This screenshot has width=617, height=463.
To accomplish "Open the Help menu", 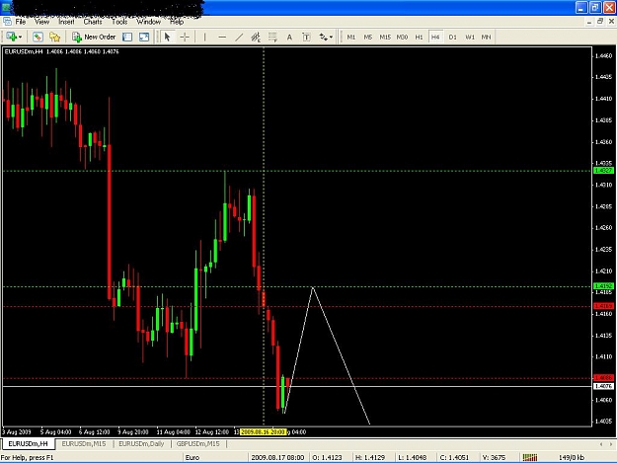I will point(177,22).
